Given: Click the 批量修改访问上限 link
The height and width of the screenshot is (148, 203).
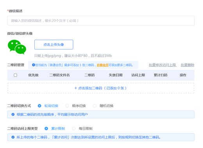Looking at the screenshot, I should click(x=163, y=65).
